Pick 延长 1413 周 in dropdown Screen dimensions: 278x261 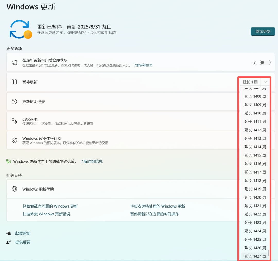[255, 138]
